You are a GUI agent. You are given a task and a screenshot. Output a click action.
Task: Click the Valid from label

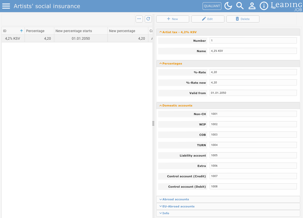click(x=198, y=93)
